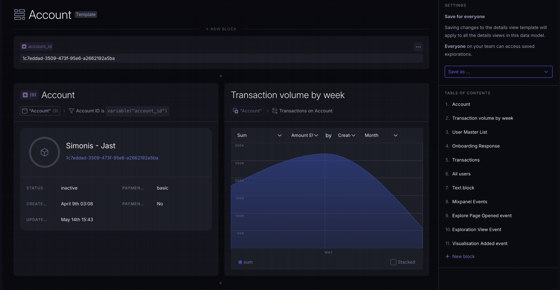
Task: Select the filter funnel icon before Account ID is
Action: pos(71,111)
